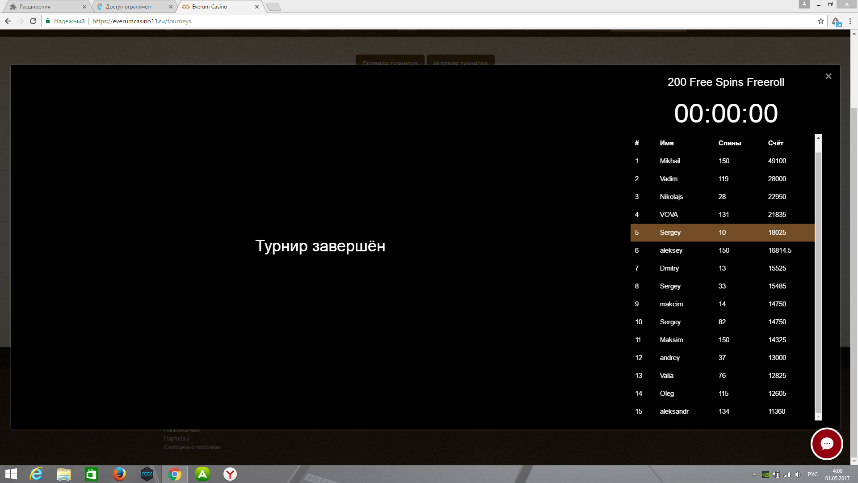Screen dimensions: 858x483
Task: Click the page scrollbar down arrow
Action: [x=854, y=461]
